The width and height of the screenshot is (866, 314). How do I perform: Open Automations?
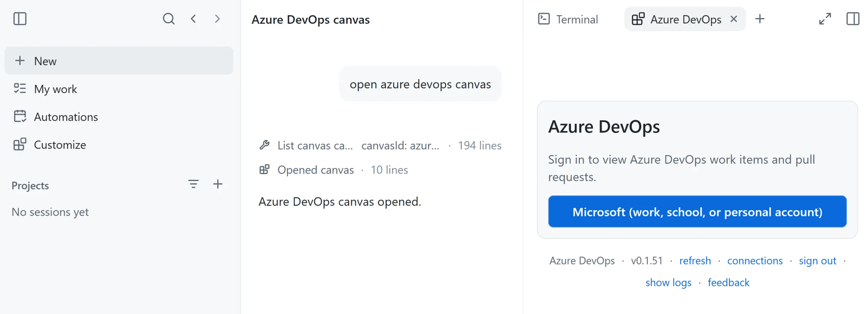(119, 117)
